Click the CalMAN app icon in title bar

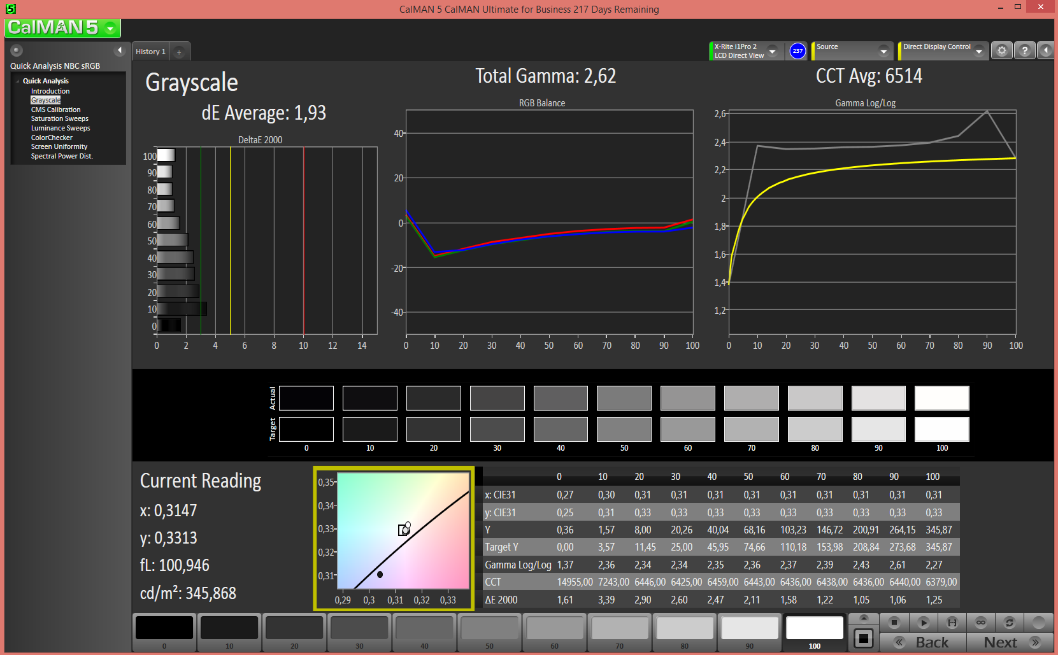[x=10, y=8]
